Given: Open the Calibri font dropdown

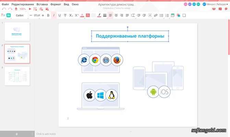Looking at the screenshot, I should click(20, 15).
